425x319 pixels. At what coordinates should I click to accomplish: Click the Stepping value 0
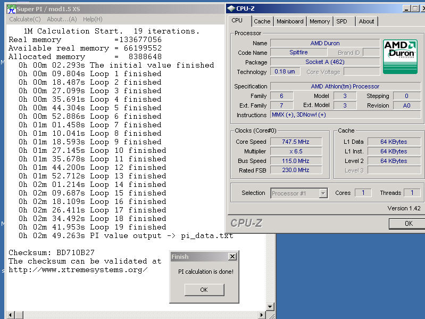[x=407, y=96]
